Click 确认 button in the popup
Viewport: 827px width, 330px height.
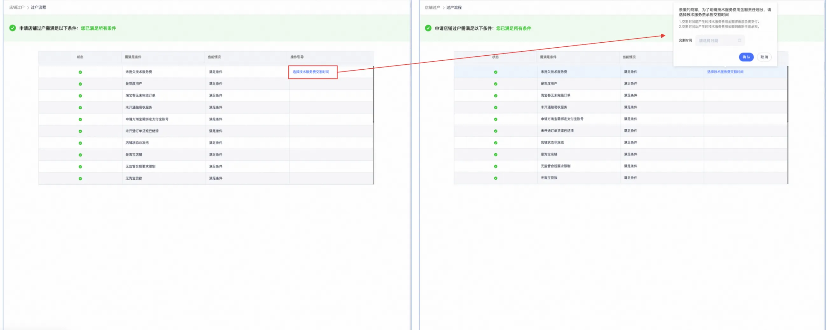coord(746,57)
